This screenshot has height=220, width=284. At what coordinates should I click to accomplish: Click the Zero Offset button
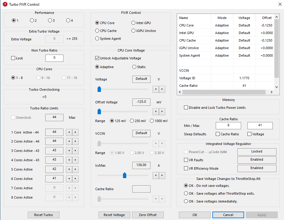pos(148,215)
